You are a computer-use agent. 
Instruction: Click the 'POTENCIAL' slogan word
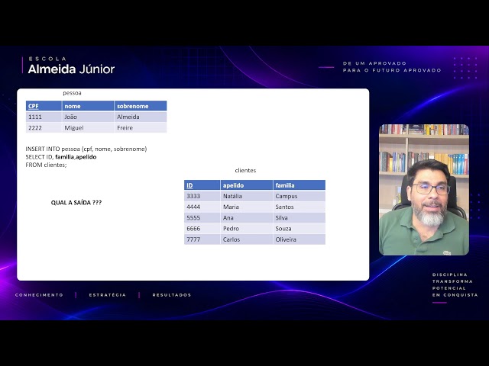point(449,288)
